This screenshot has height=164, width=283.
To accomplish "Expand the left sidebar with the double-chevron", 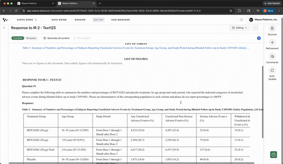I will pyautogui.click(x=4, y=28).
